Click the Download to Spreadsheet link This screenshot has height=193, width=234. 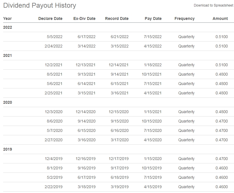point(213,5)
